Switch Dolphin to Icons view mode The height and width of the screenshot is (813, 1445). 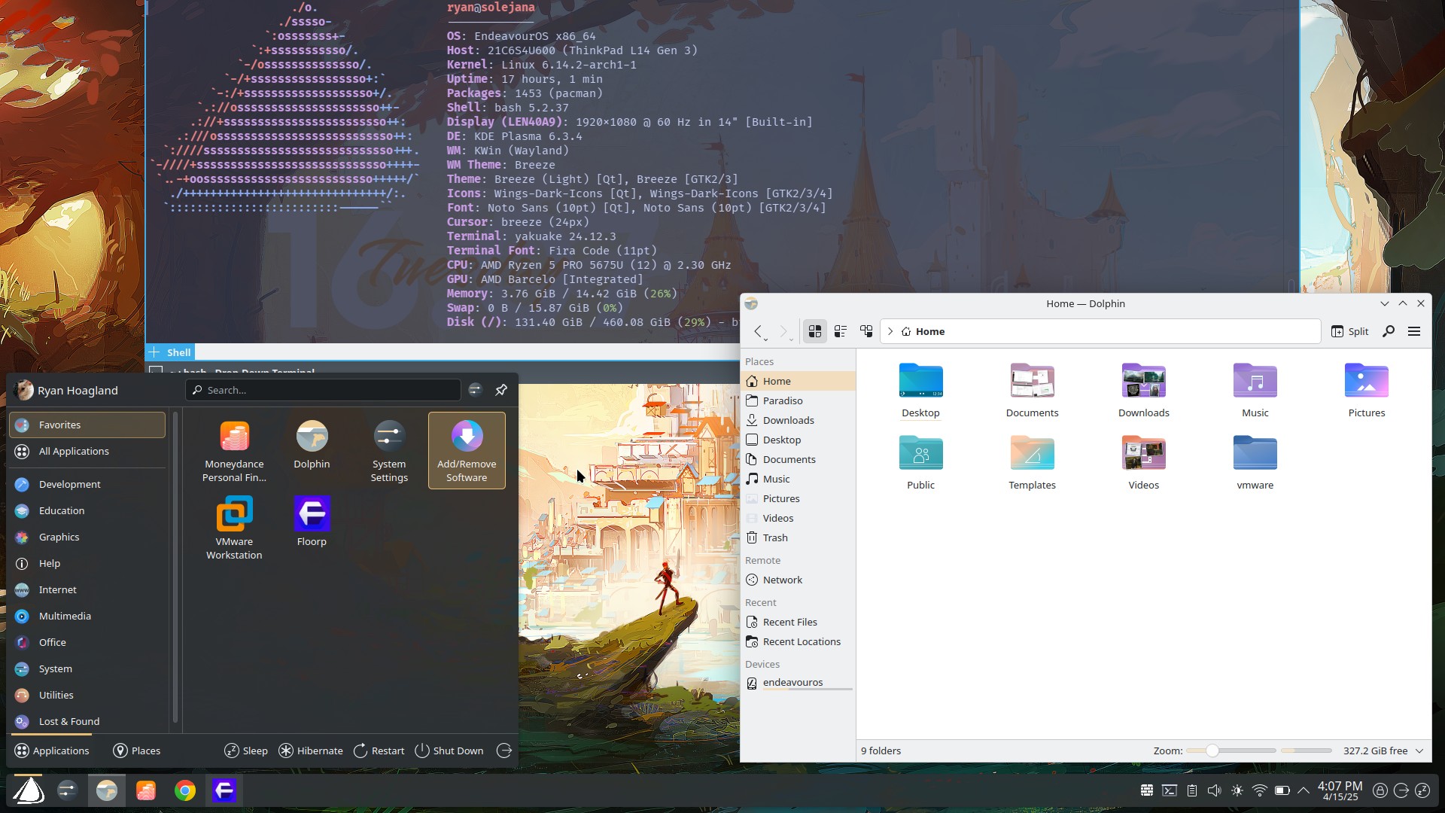click(x=815, y=331)
